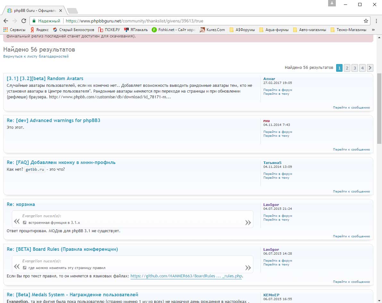Switch to the phpBB Guru browser tab
Viewport: 382px width, 303px height.
click(x=32, y=10)
